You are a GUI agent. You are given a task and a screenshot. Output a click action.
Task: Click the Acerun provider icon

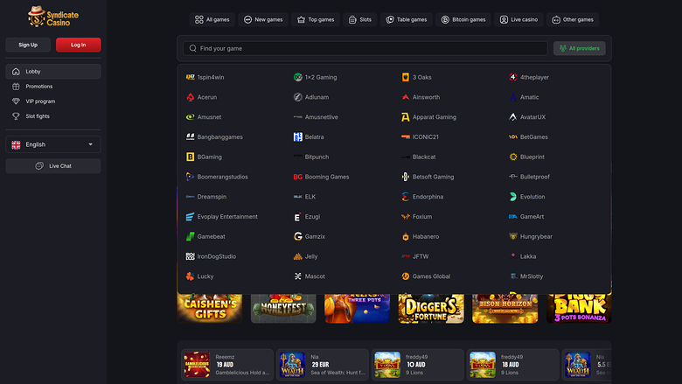[190, 97]
